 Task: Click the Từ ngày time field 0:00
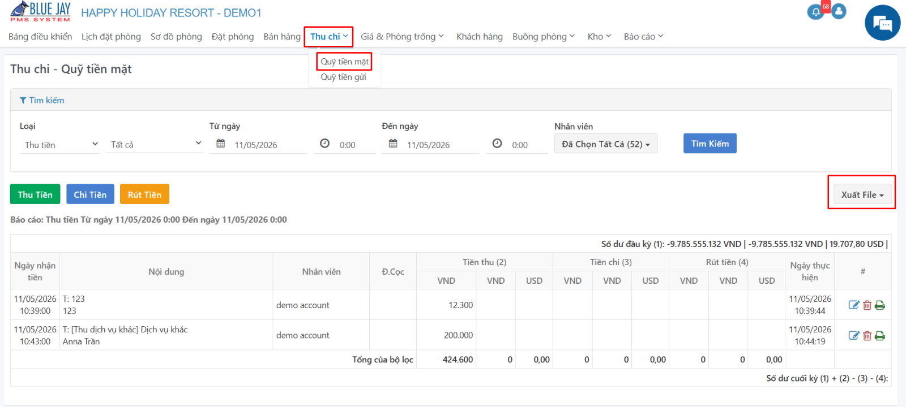(357, 145)
